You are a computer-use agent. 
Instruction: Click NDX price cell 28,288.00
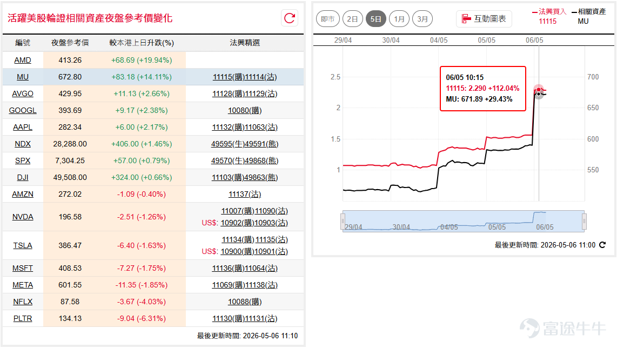coord(70,144)
